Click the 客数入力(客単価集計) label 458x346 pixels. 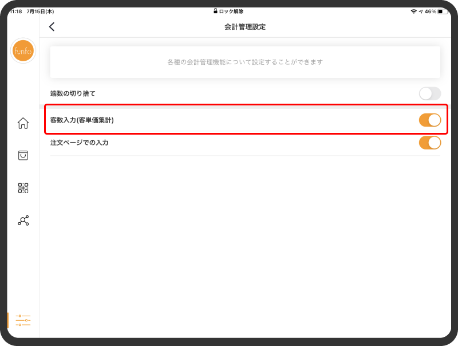[x=82, y=120]
